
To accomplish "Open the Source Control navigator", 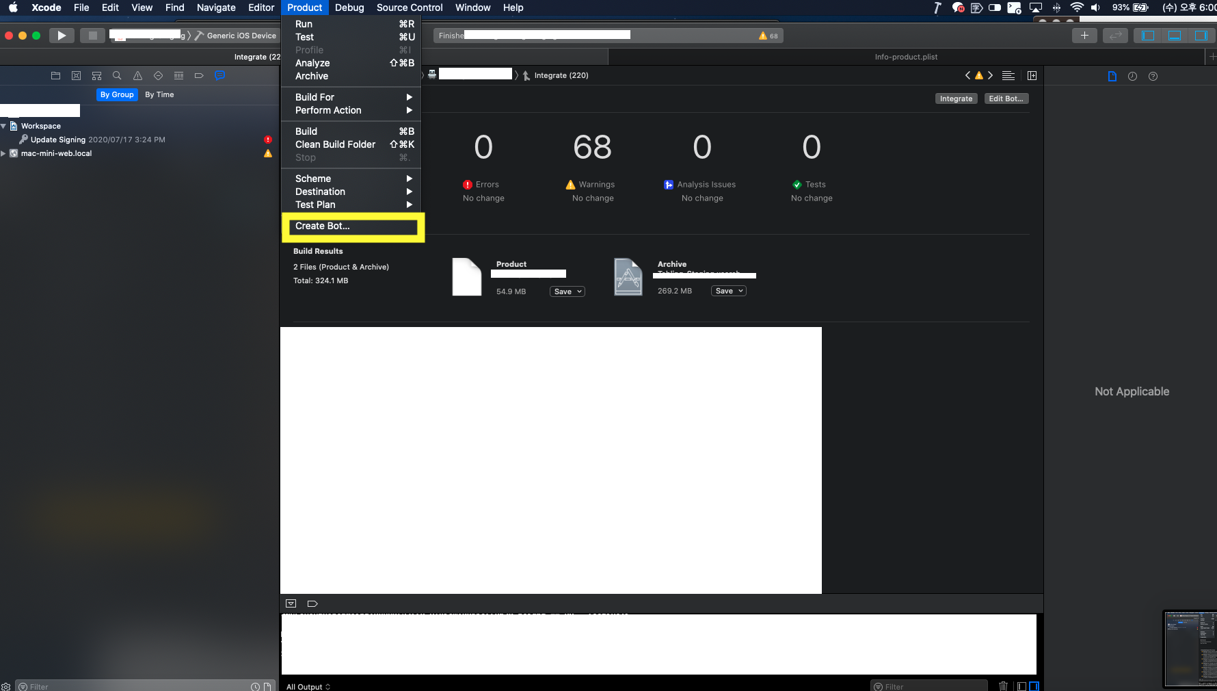I will tap(76, 76).
